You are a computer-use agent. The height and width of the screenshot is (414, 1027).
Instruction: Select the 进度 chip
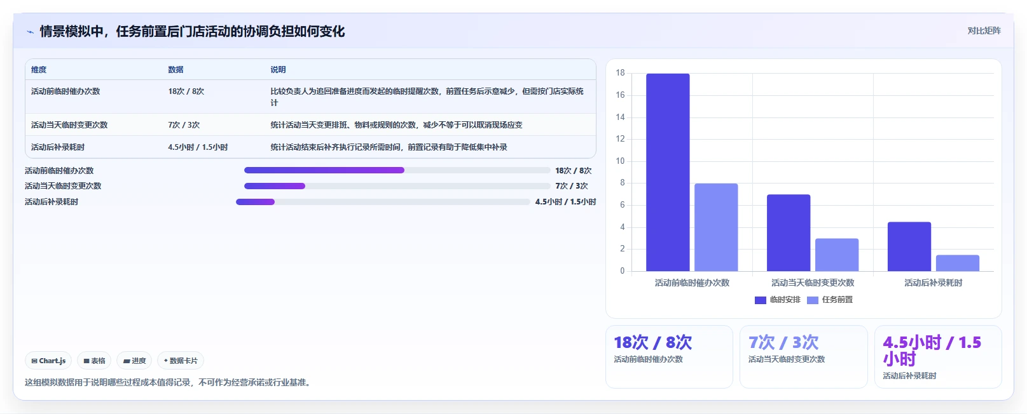coord(134,361)
